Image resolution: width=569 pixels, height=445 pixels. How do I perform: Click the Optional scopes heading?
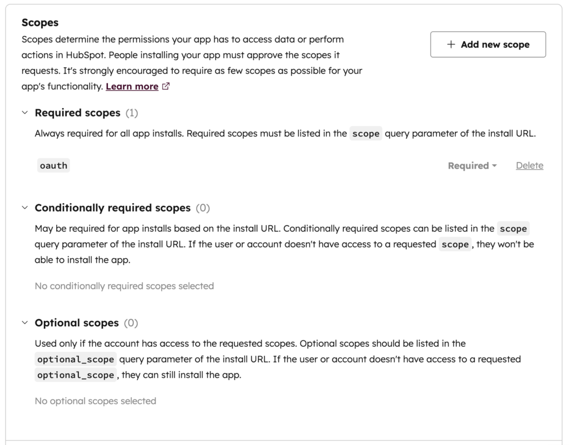click(77, 322)
